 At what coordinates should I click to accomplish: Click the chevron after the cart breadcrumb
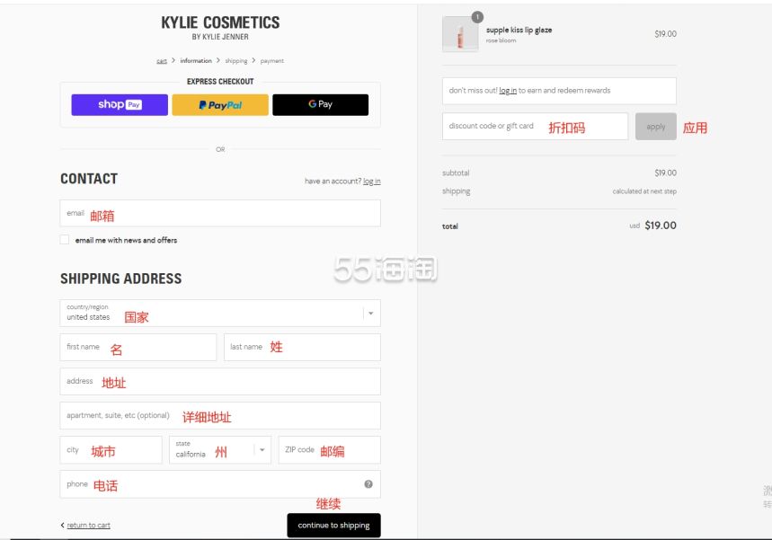[x=173, y=60]
